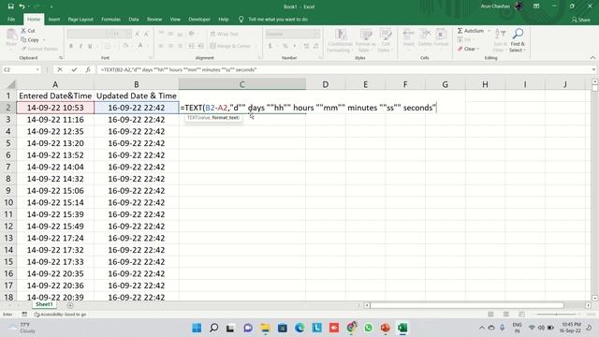Select column D header

326,84
